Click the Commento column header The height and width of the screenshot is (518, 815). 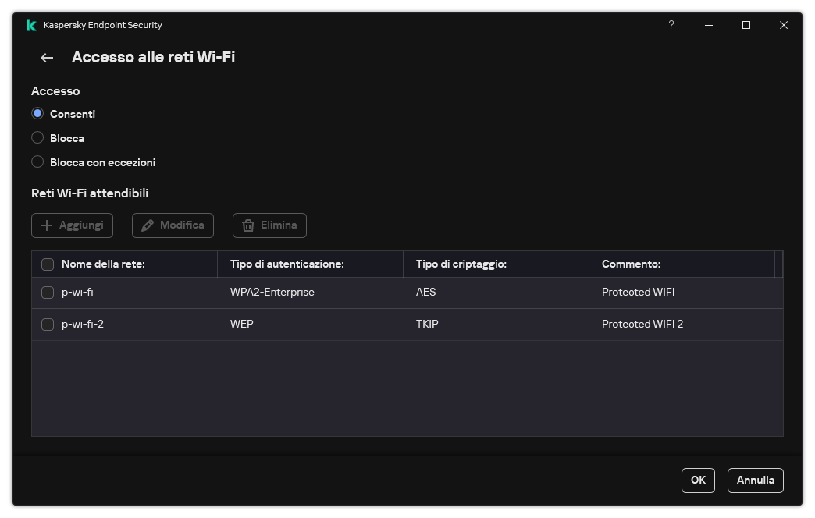tap(631, 264)
